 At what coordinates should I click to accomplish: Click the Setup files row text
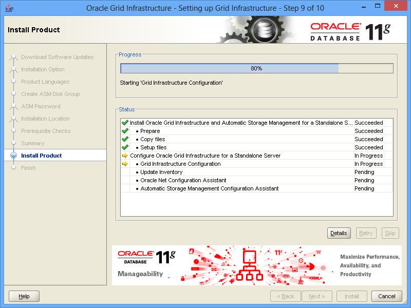click(x=153, y=147)
